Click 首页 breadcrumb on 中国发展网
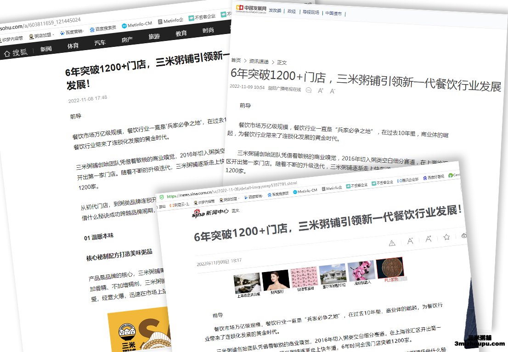This screenshot has width=508, height=352. 236,60
